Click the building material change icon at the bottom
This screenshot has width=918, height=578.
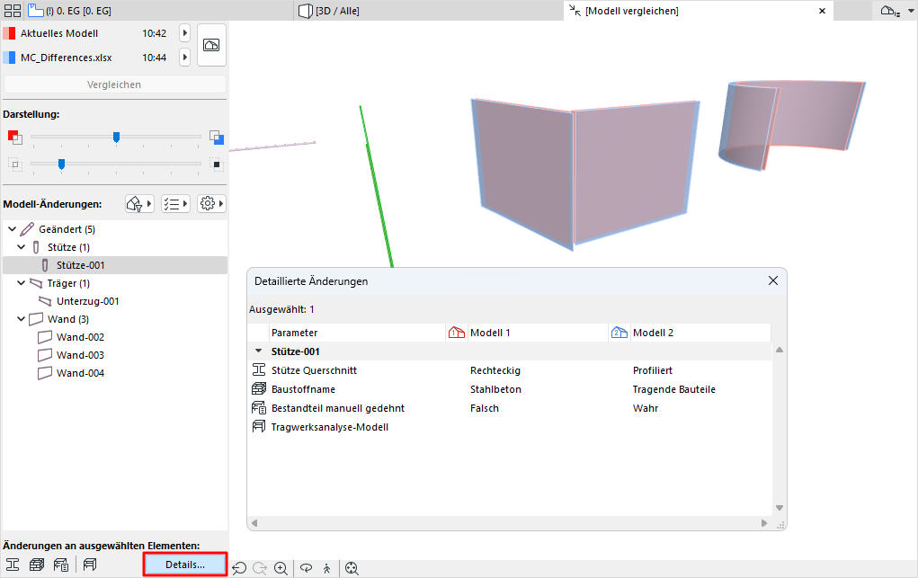click(x=37, y=565)
